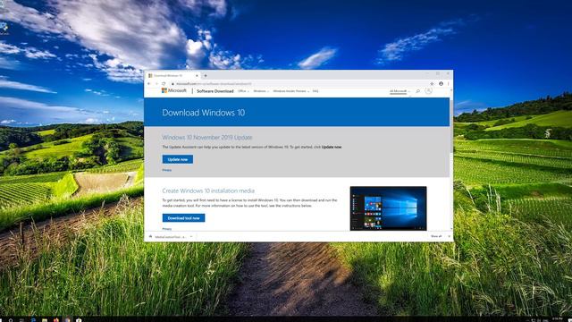
Task: Click the Update now button
Action: pos(178,159)
